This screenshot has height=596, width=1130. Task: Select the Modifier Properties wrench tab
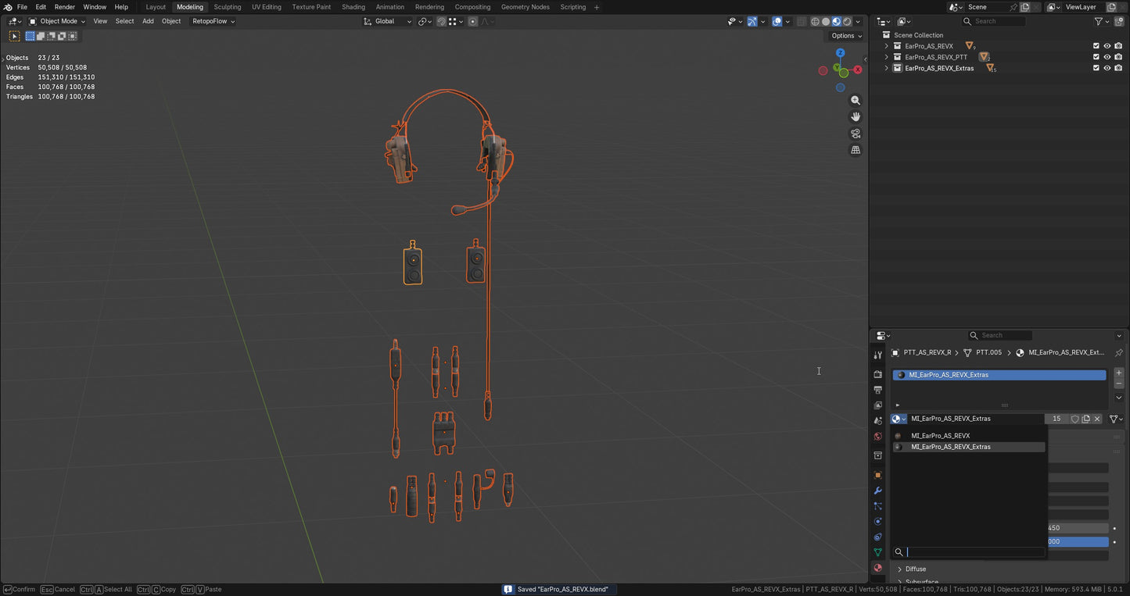point(877,491)
